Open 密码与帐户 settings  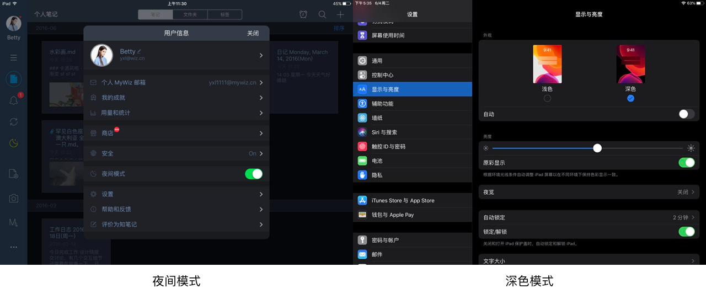[413, 241]
